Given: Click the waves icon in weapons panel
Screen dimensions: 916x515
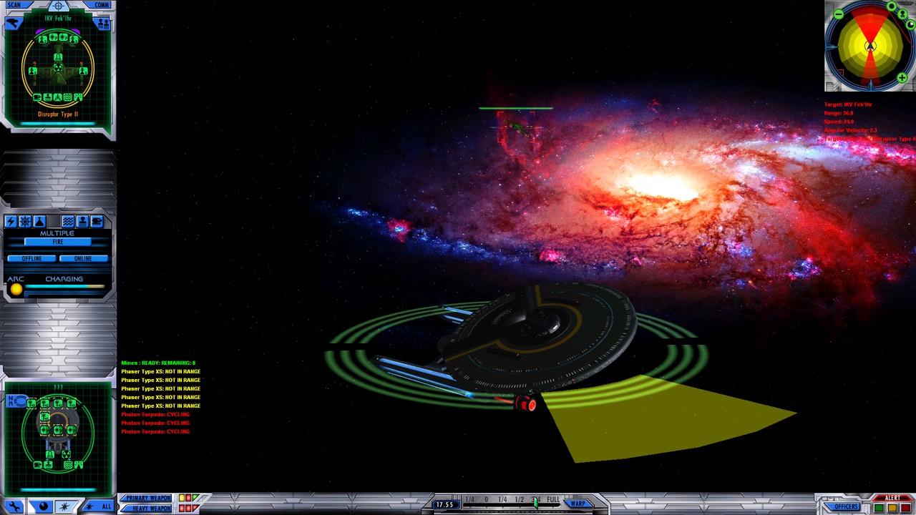Looking at the screenshot, I should click(x=68, y=221).
